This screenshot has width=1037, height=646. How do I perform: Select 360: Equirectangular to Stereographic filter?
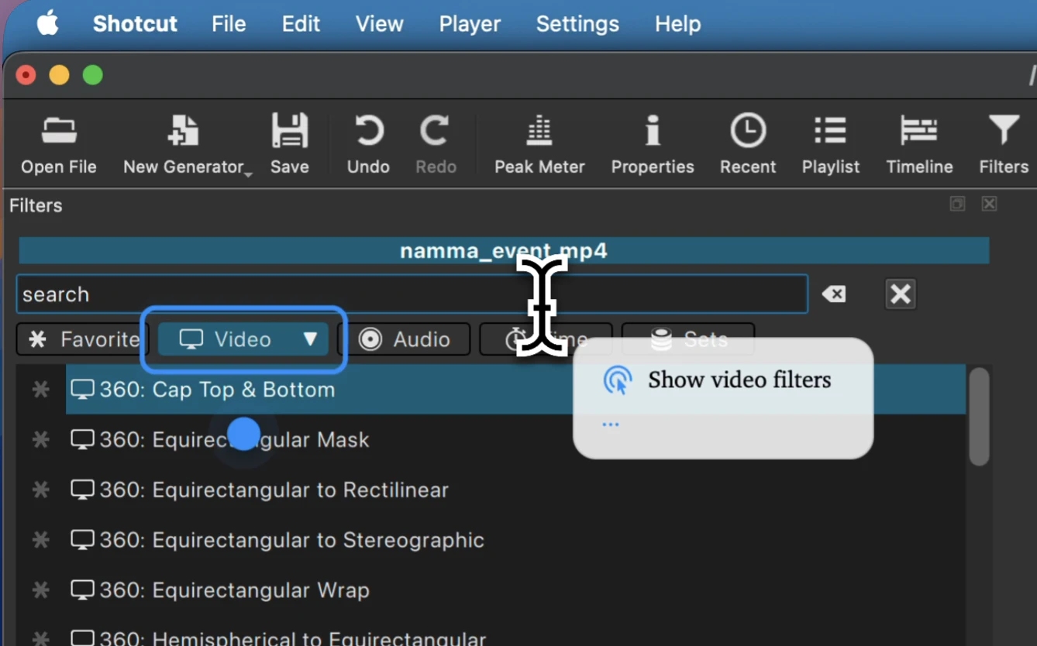515,540
